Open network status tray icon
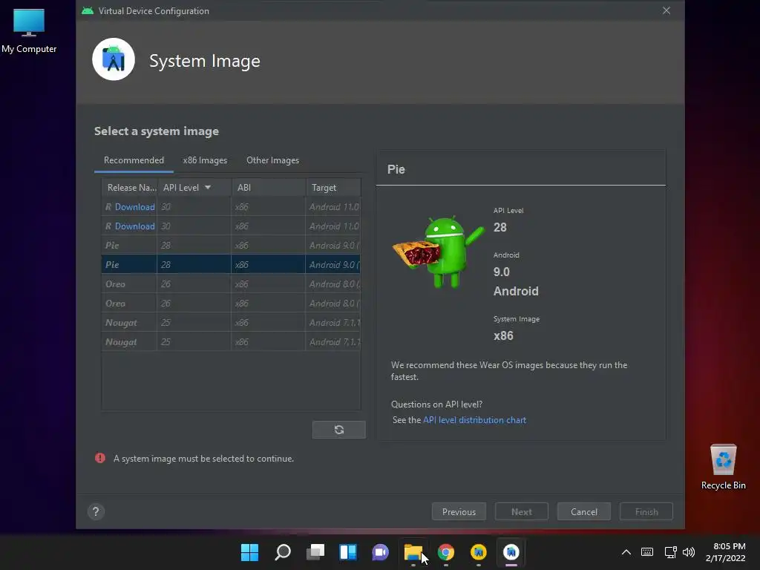This screenshot has width=760, height=570. [670, 552]
